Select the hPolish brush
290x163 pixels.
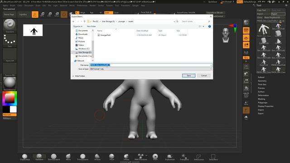(97, 157)
